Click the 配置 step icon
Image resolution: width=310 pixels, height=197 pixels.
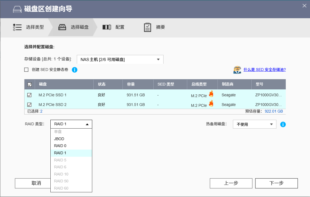[107, 27]
